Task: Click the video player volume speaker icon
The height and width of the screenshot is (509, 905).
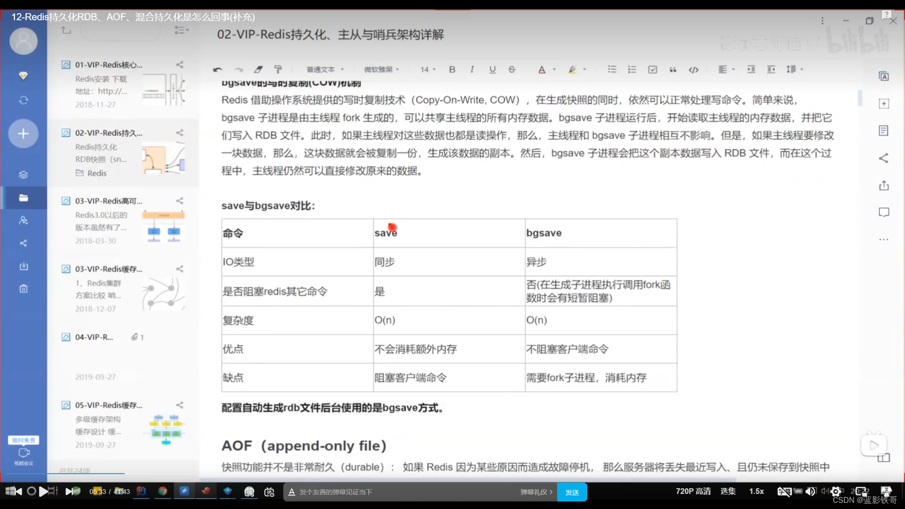Action: click(x=810, y=492)
